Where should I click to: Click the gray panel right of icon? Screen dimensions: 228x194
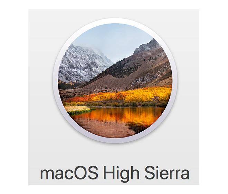pos(188,80)
